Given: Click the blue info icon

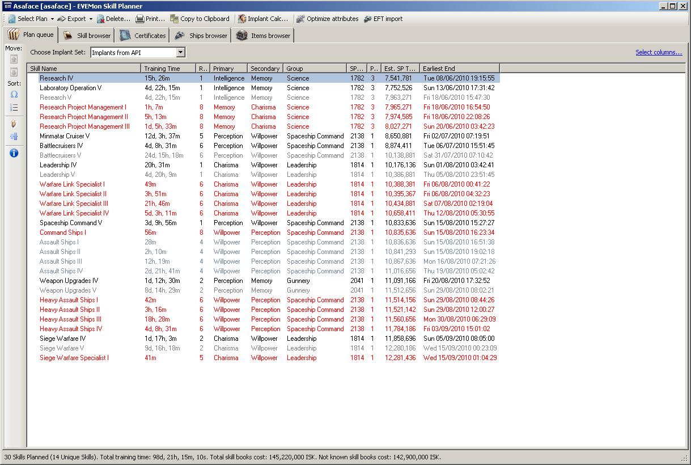Looking at the screenshot, I should [14, 153].
